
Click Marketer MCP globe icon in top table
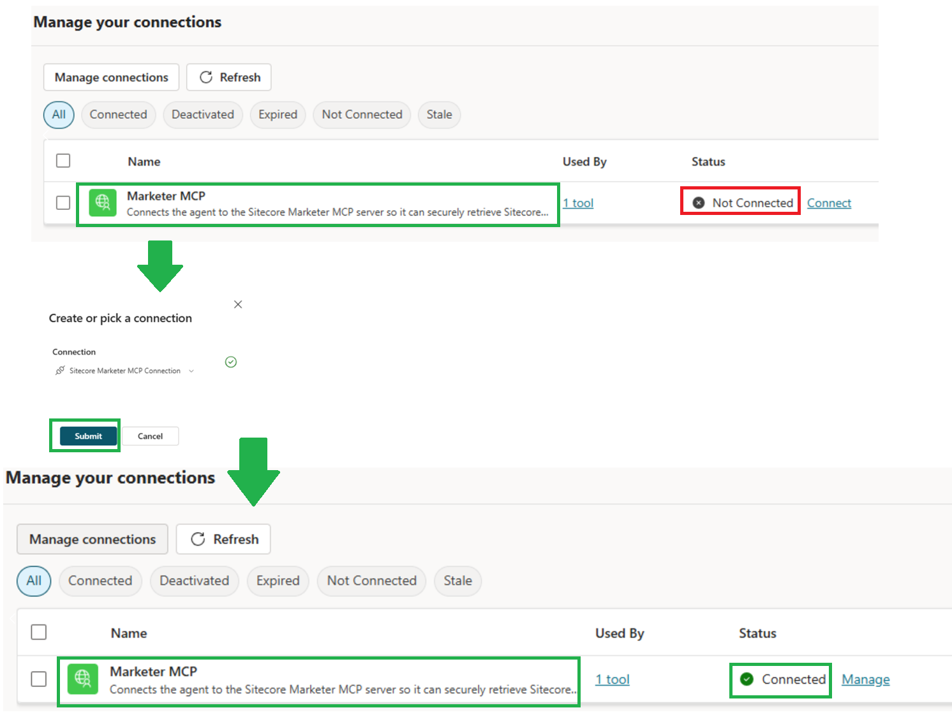[x=103, y=203]
